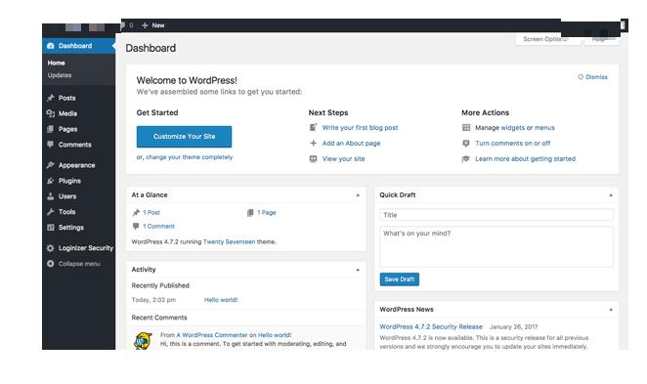Click the graduation cap icon under More Actions
The height and width of the screenshot is (384, 647).
tap(466, 159)
